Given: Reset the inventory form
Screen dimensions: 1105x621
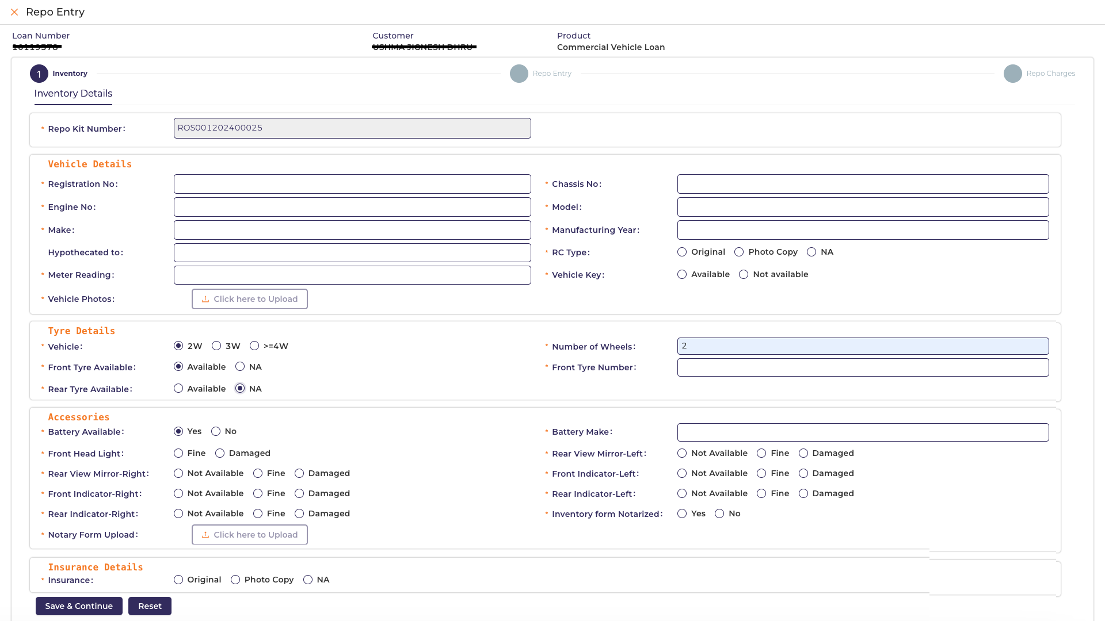Looking at the screenshot, I should pyautogui.click(x=150, y=606).
